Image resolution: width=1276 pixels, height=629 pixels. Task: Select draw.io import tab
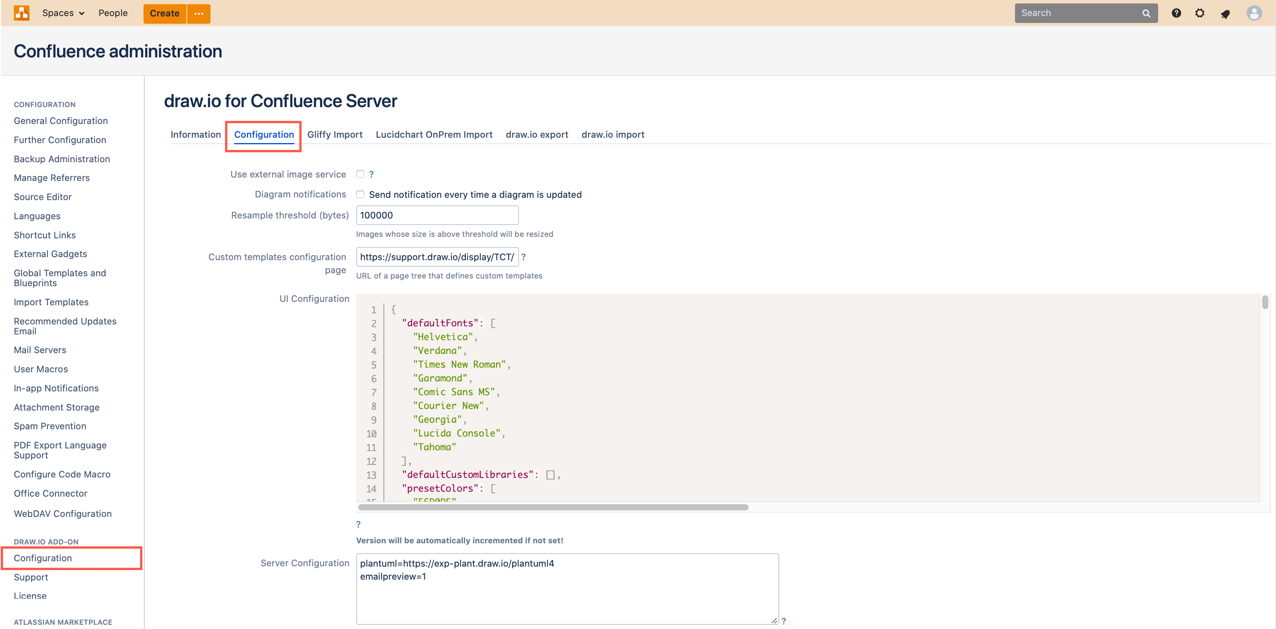(613, 134)
